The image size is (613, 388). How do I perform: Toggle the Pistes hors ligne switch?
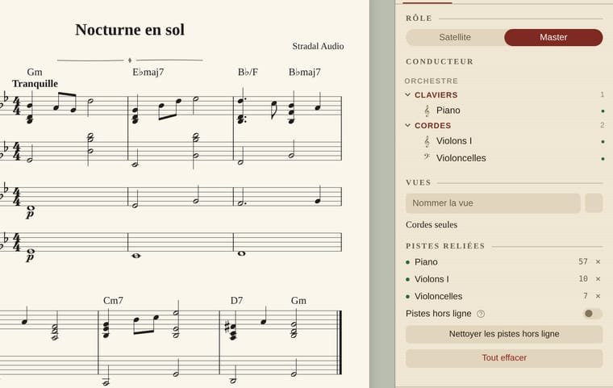click(x=593, y=314)
